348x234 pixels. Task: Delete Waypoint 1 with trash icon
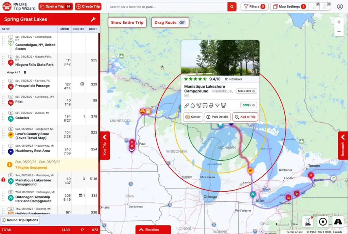click(x=25, y=72)
